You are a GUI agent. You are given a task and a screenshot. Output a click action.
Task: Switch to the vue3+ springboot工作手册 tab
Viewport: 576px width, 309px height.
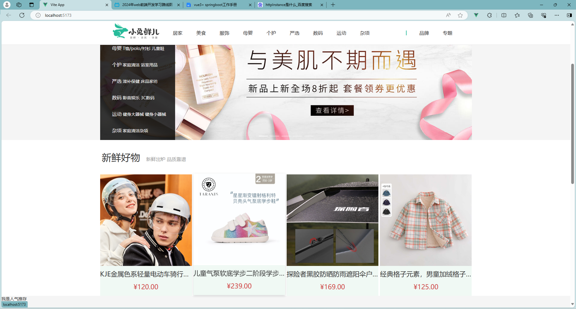(215, 5)
